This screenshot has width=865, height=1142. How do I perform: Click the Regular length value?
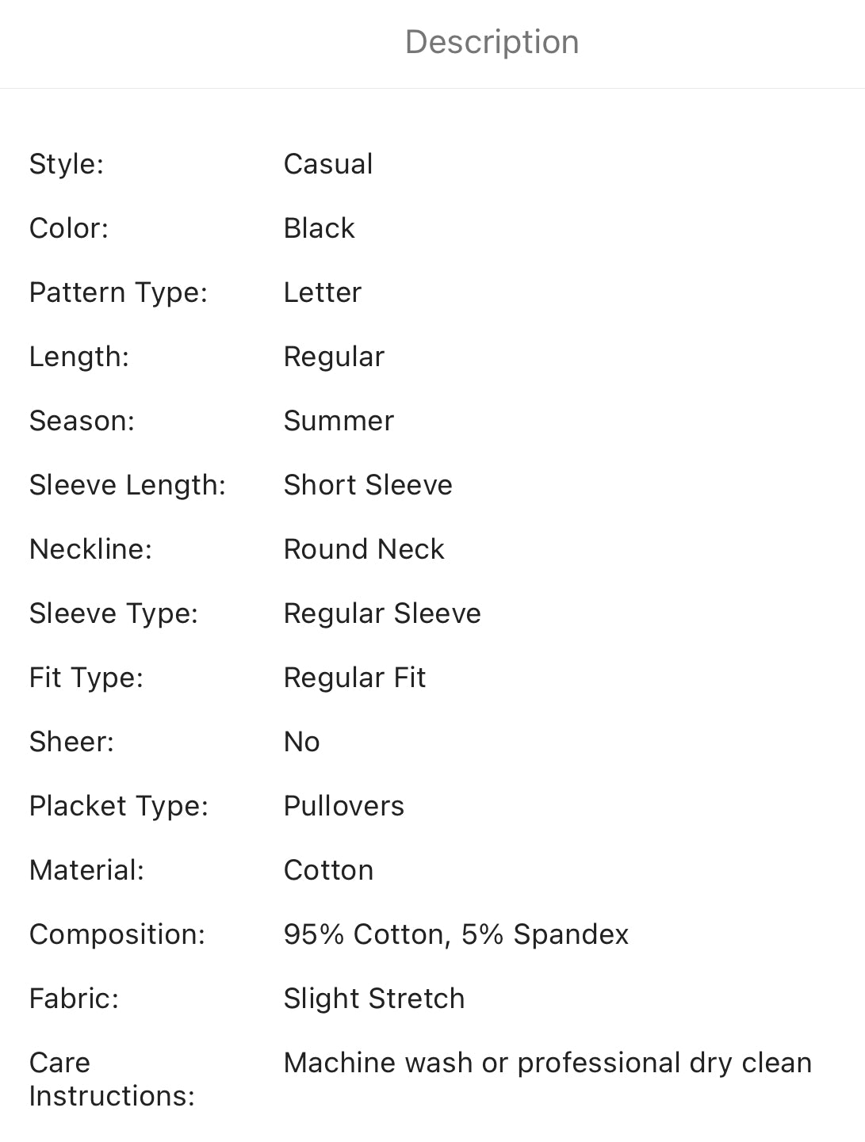pyautogui.click(x=334, y=357)
